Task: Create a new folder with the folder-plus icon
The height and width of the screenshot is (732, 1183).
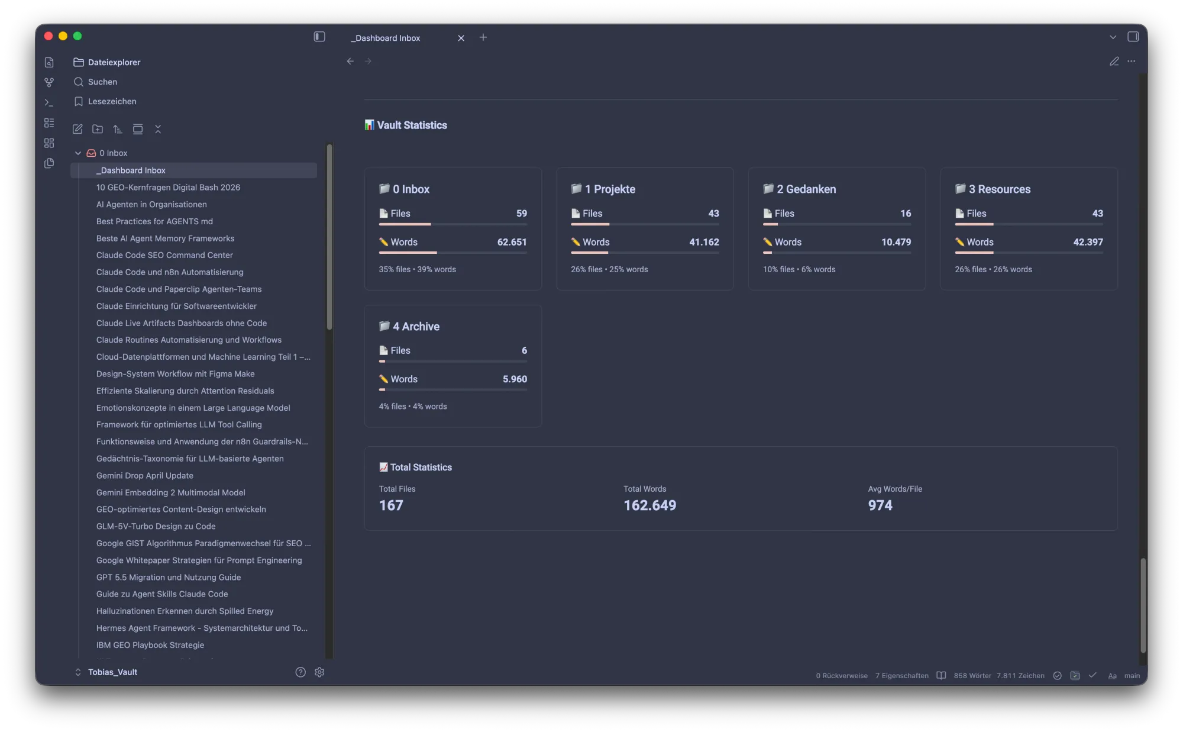Action: pos(98,129)
